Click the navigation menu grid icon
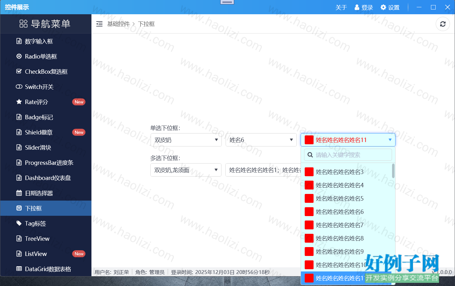This screenshot has height=286, width=455. (x=23, y=24)
